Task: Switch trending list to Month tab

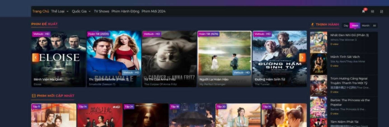Action: [x=365, y=26]
